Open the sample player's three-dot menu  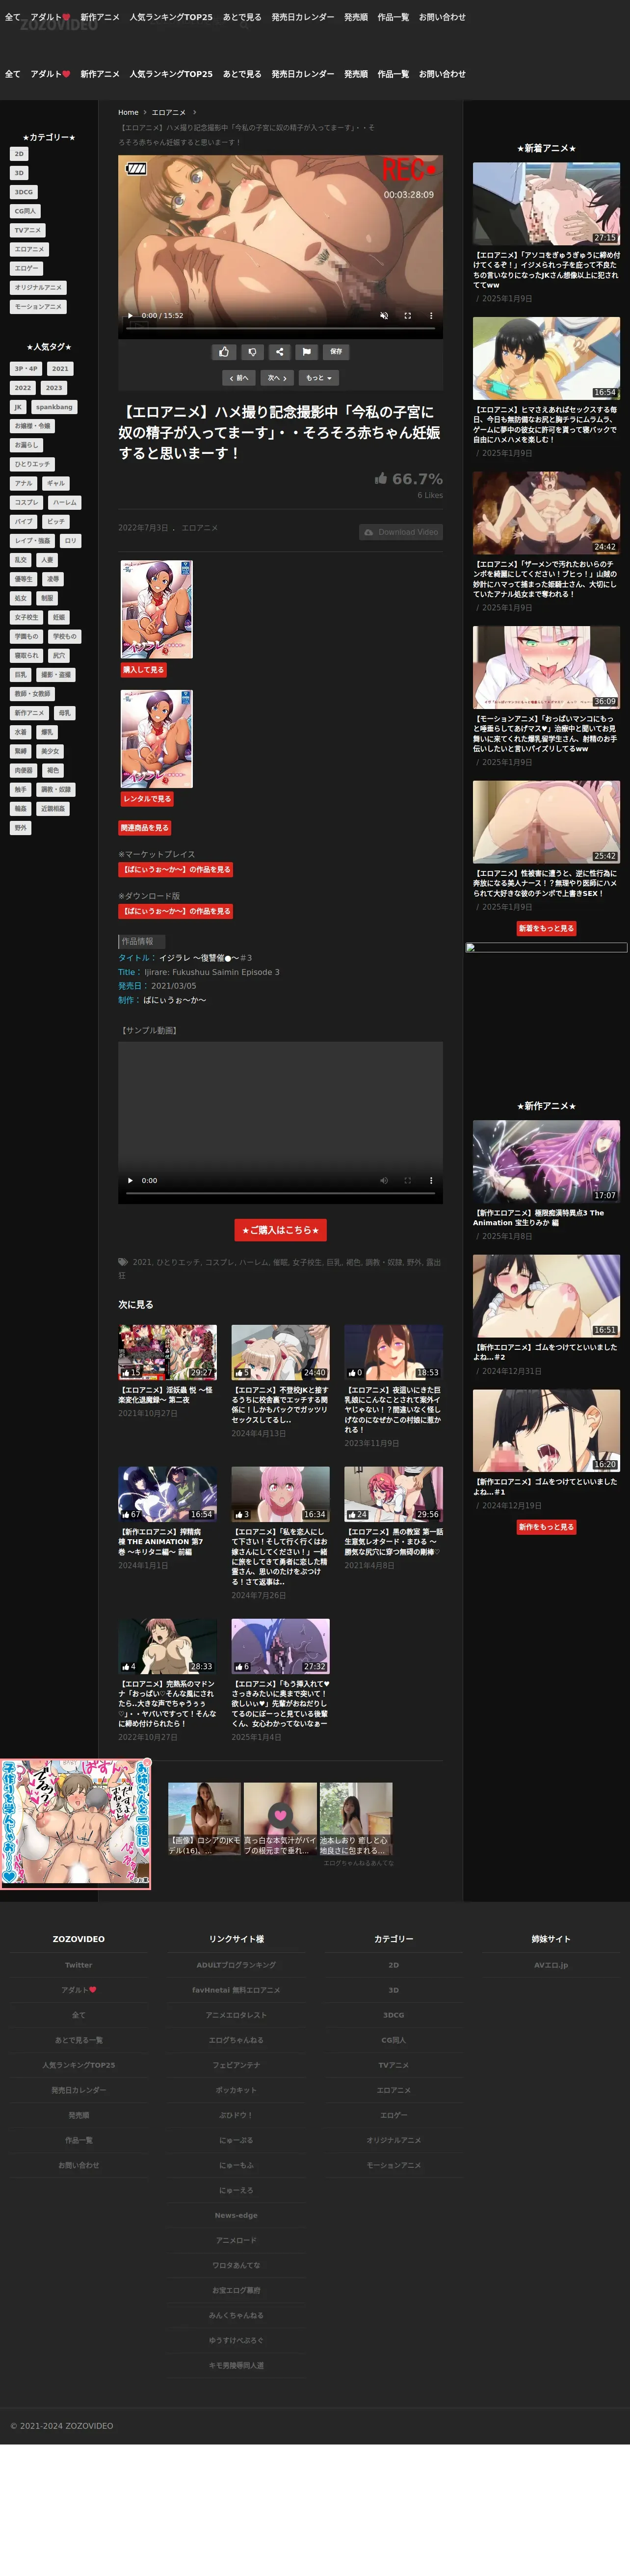coord(431,1180)
